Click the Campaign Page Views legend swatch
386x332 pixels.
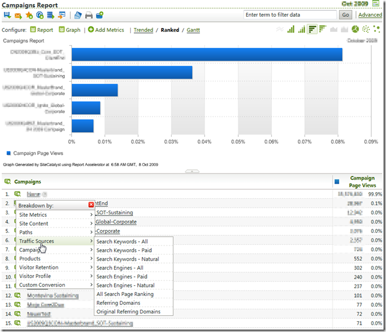pyautogui.click(x=7, y=153)
